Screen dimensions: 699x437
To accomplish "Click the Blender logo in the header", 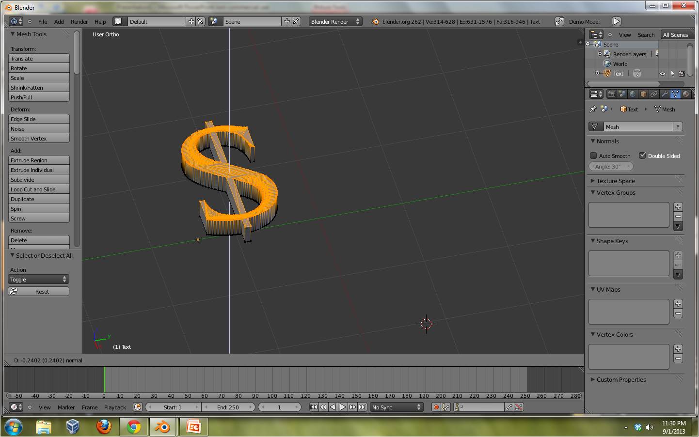I will 375,21.
